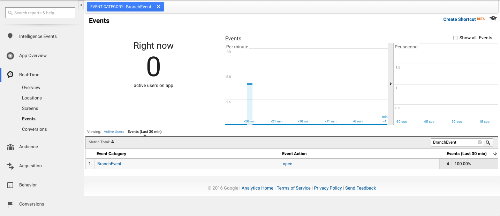Screen dimensions: 500x216
Task: Select Events (Last 30 min) view
Action: coord(145,132)
